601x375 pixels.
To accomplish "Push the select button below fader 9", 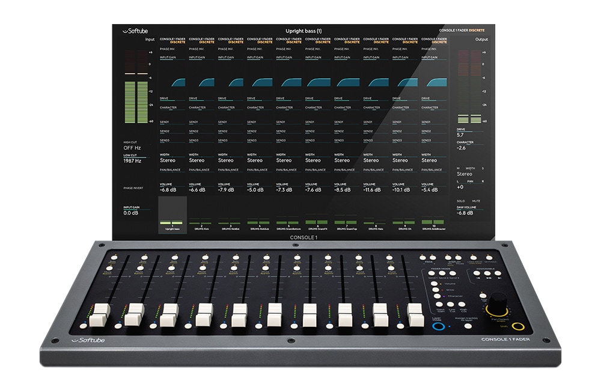I will tap(365, 326).
